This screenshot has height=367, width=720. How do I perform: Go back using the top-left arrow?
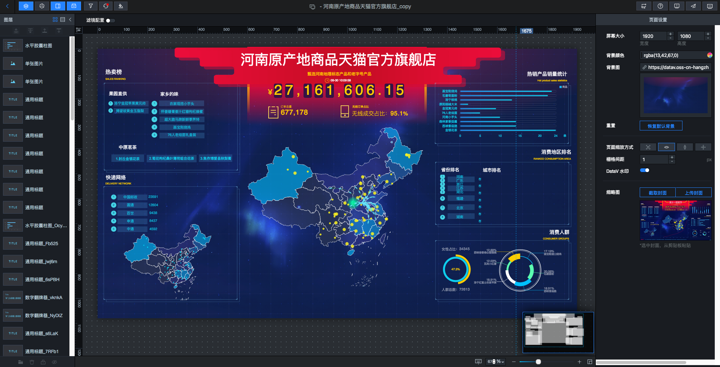8,6
